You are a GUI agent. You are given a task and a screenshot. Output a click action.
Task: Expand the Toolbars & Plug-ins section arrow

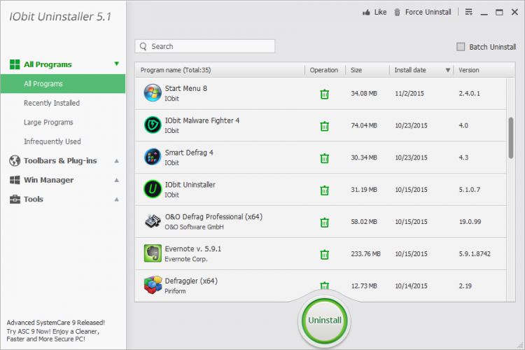point(116,161)
